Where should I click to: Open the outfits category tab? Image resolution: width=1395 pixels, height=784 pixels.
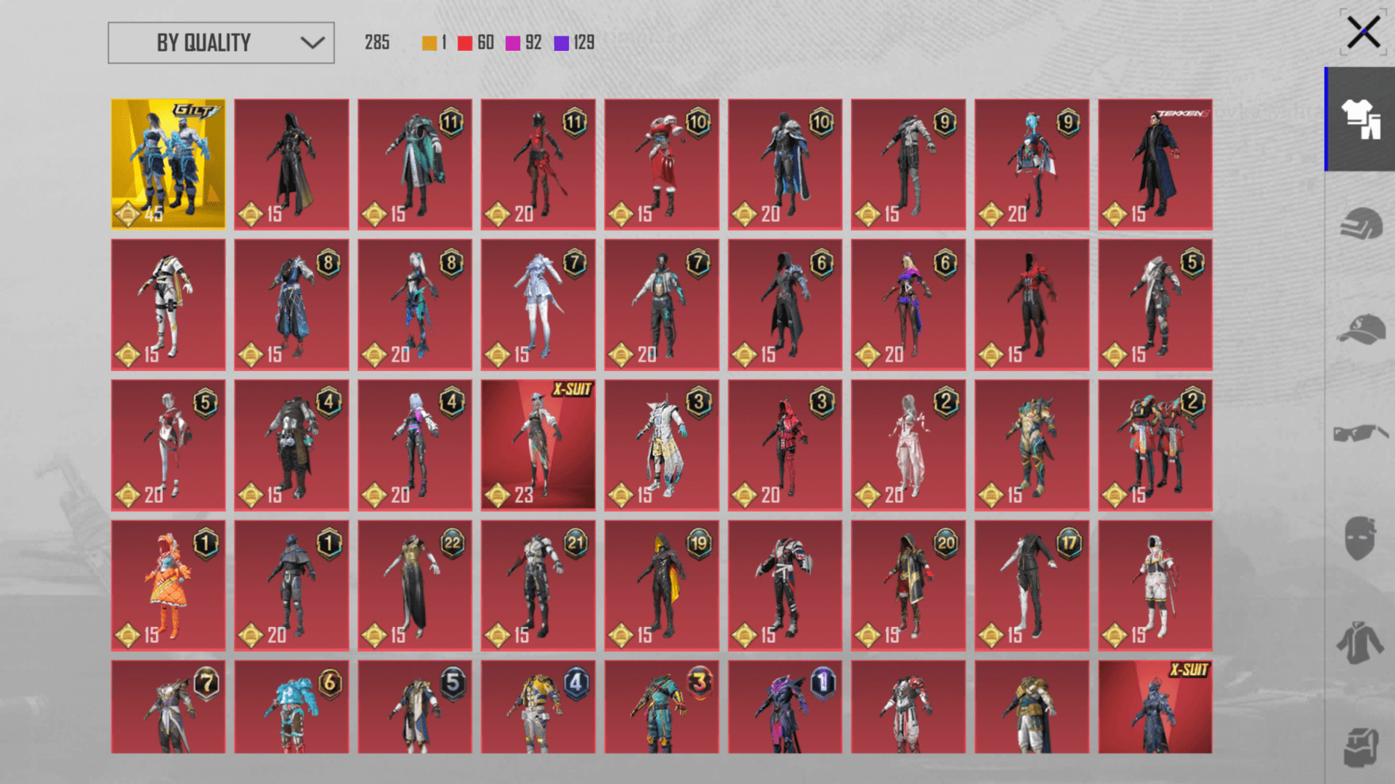[x=1360, y=119]
